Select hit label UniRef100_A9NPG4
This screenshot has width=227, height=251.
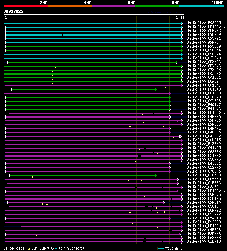204,42
